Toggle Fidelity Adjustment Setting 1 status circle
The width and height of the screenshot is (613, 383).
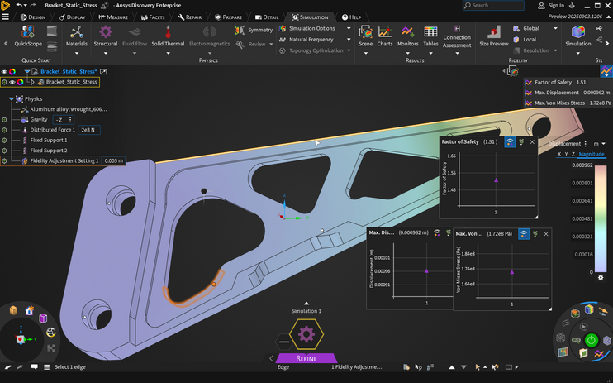[4, 160]
